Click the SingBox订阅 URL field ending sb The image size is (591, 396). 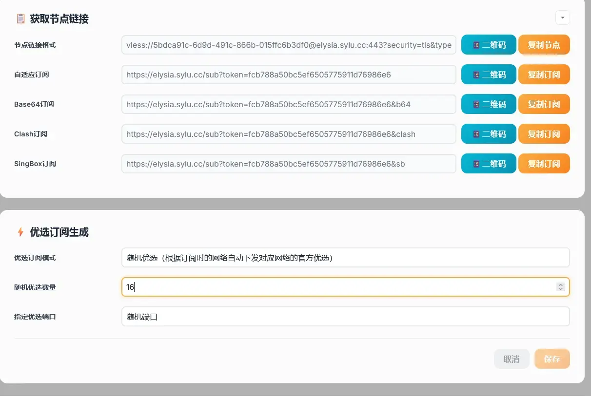(x=289, y=164)
